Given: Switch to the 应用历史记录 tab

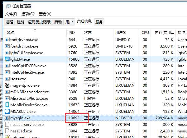Looking at the screenshot, I should 39,22.
